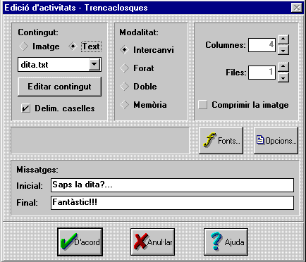Click the Editar contingut button

coord(59,87)
